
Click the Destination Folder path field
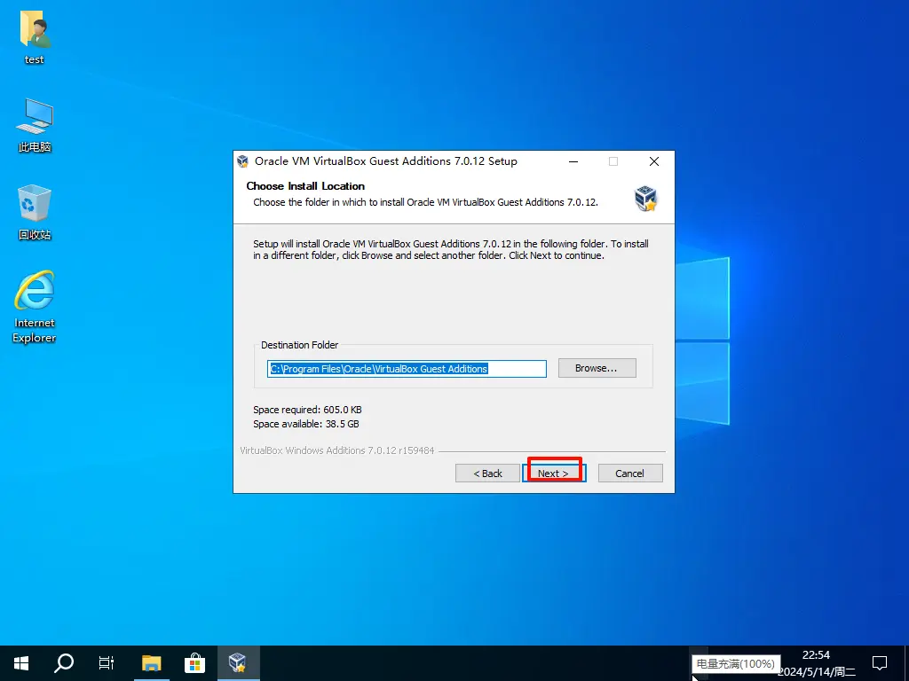(407, 369)
